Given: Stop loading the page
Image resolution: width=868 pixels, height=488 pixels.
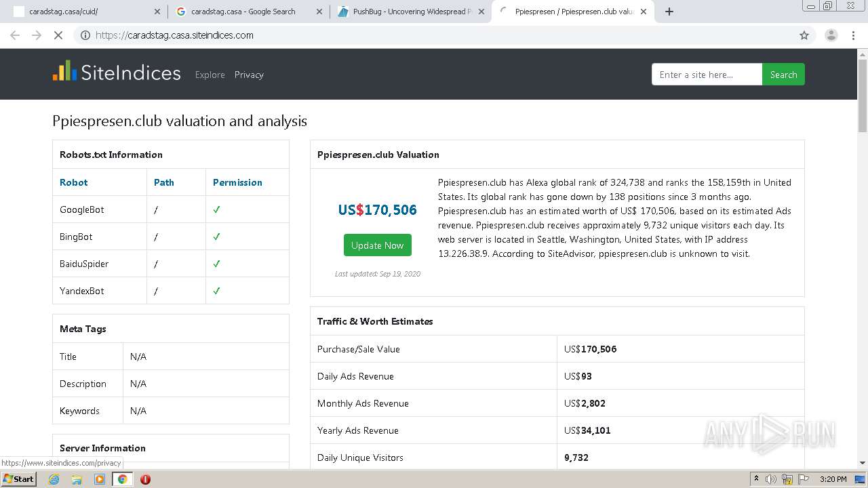Looking at the screenshot, I should (x=58, y=35).
